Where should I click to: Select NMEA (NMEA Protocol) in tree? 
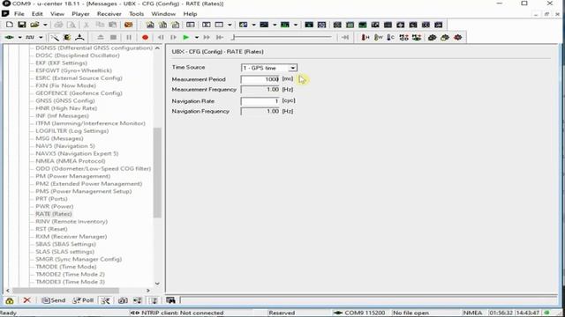[x=71, y=161]
